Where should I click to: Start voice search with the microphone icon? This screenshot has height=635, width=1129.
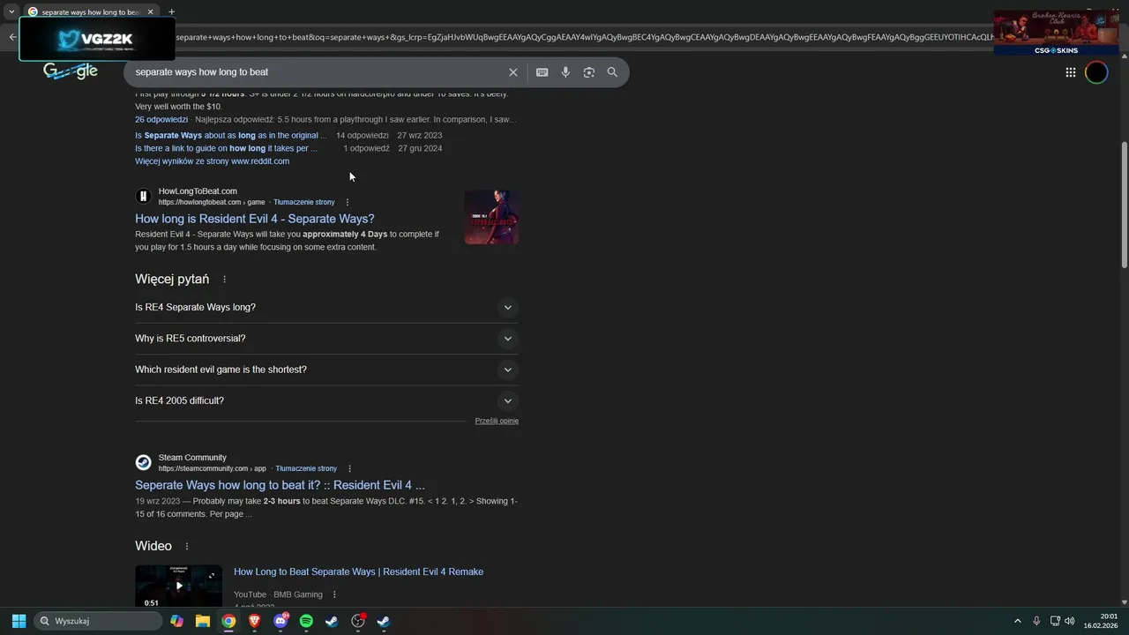pos(566,72)
